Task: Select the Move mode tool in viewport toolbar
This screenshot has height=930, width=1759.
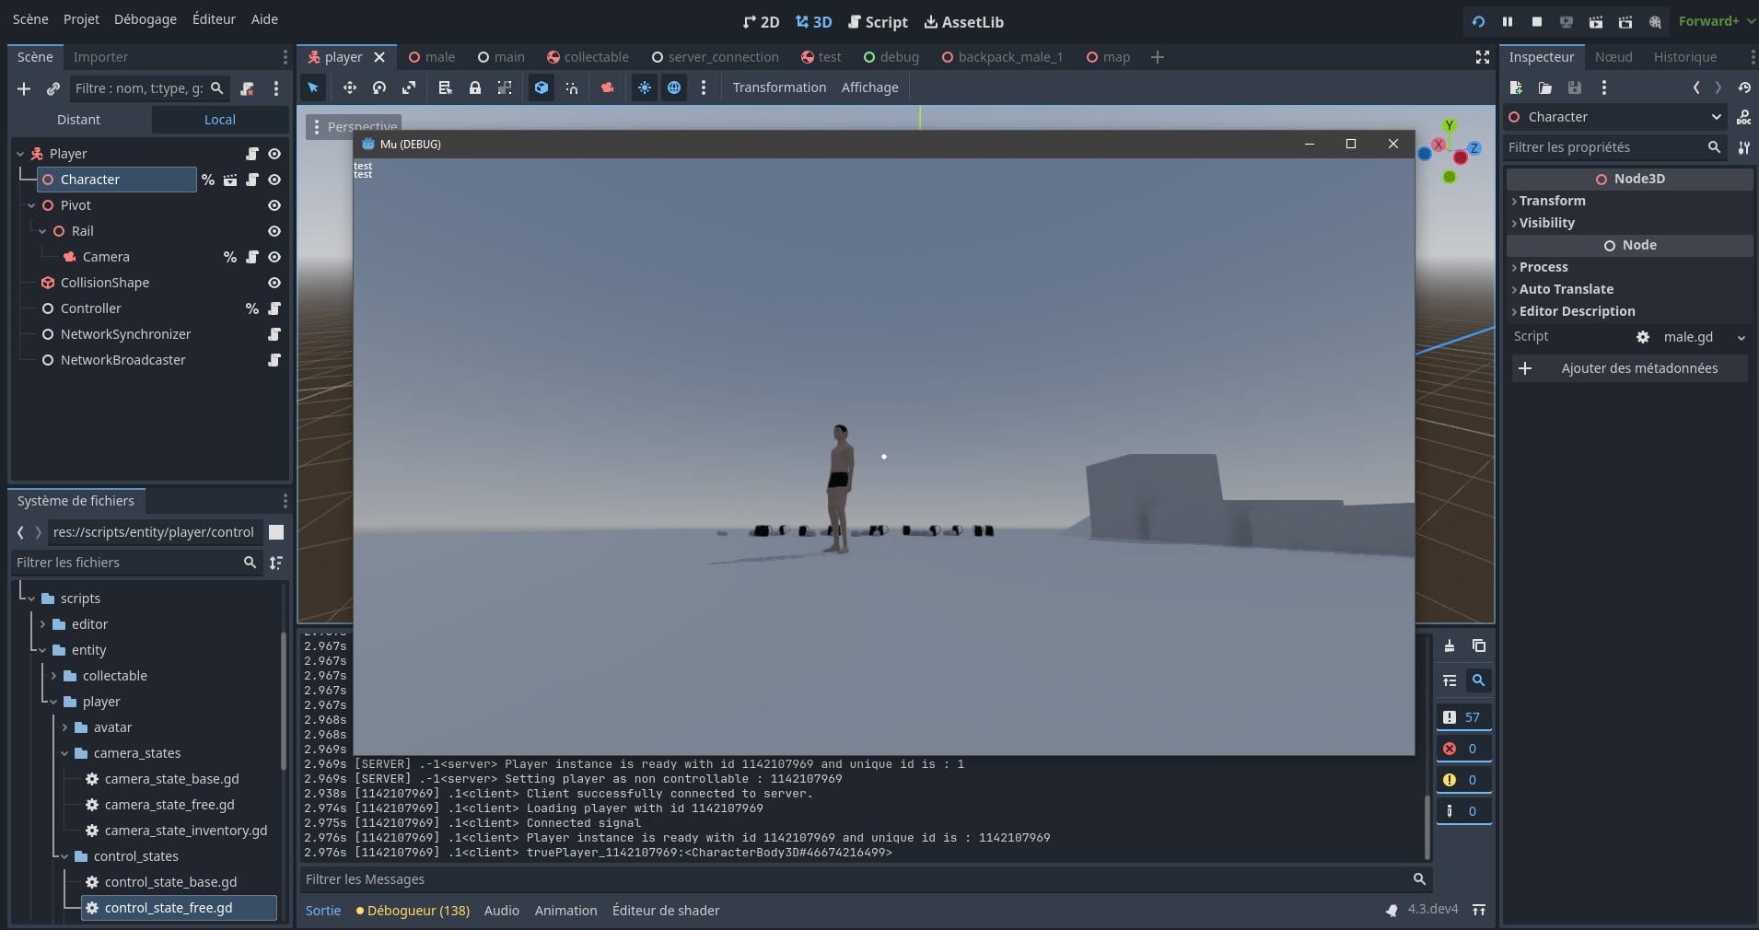Action: [350, 87]
